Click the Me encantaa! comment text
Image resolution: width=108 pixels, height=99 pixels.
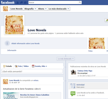coord(83,73)
